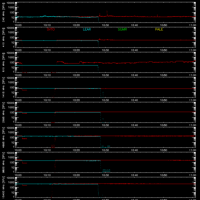Click the 10:40 tick under the 410 MHz plot
Screen dimensions: 200x200
tap(134, 50)
